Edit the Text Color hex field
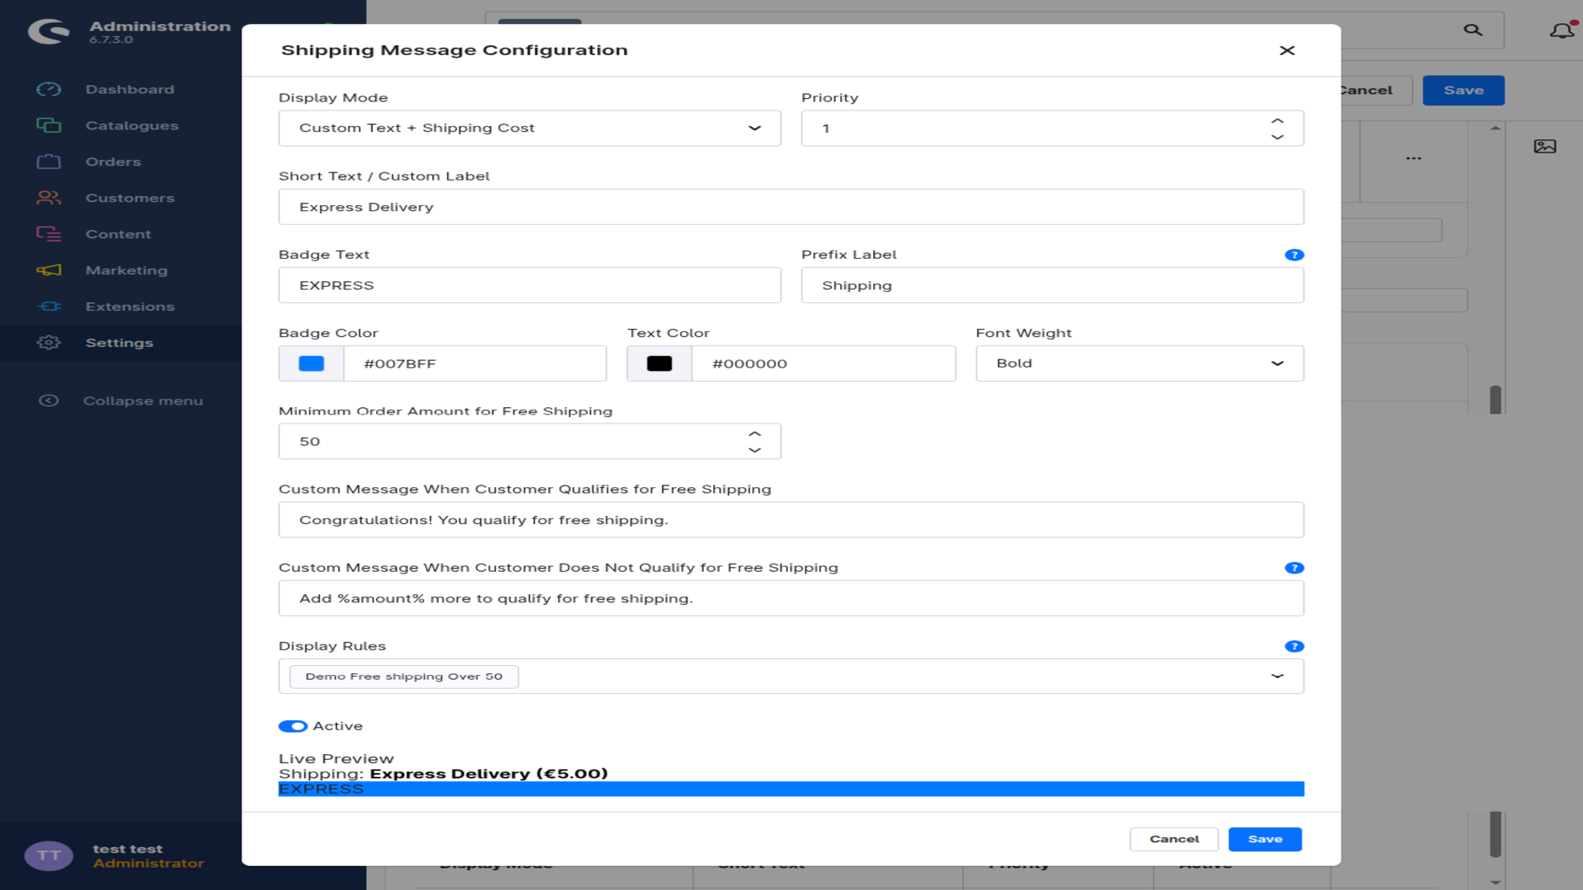The width and height of the screenshot is (1583, 890). coord(824,363)
